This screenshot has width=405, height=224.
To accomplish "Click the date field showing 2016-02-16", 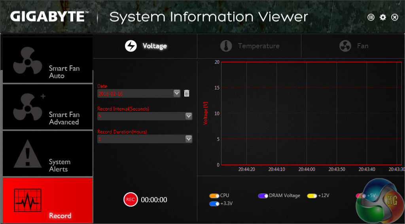I will 139,93.
